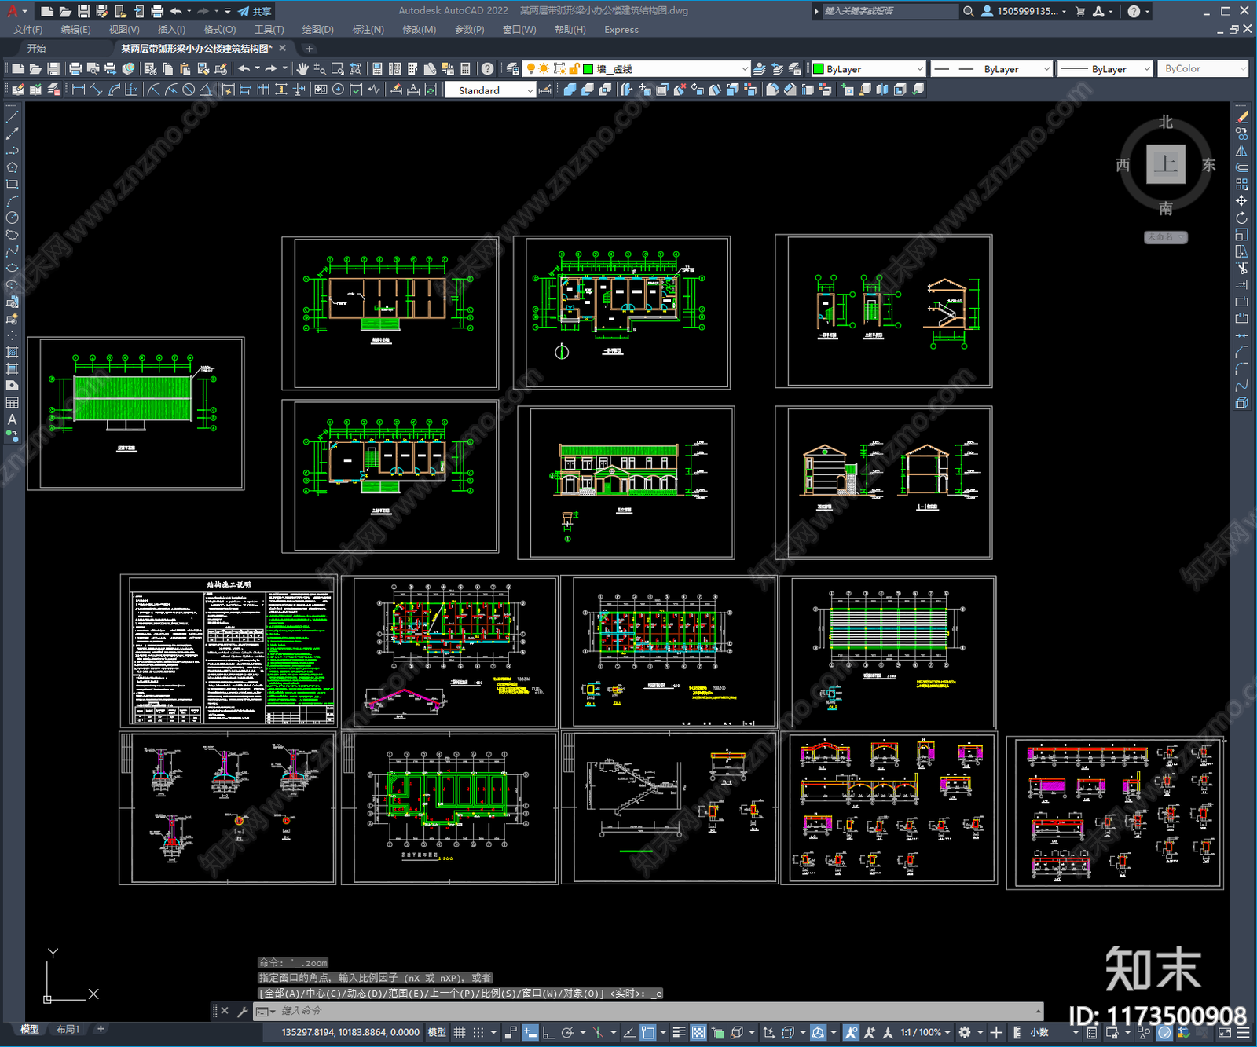Click the new drawing tab plus button

tap(310, 49)
